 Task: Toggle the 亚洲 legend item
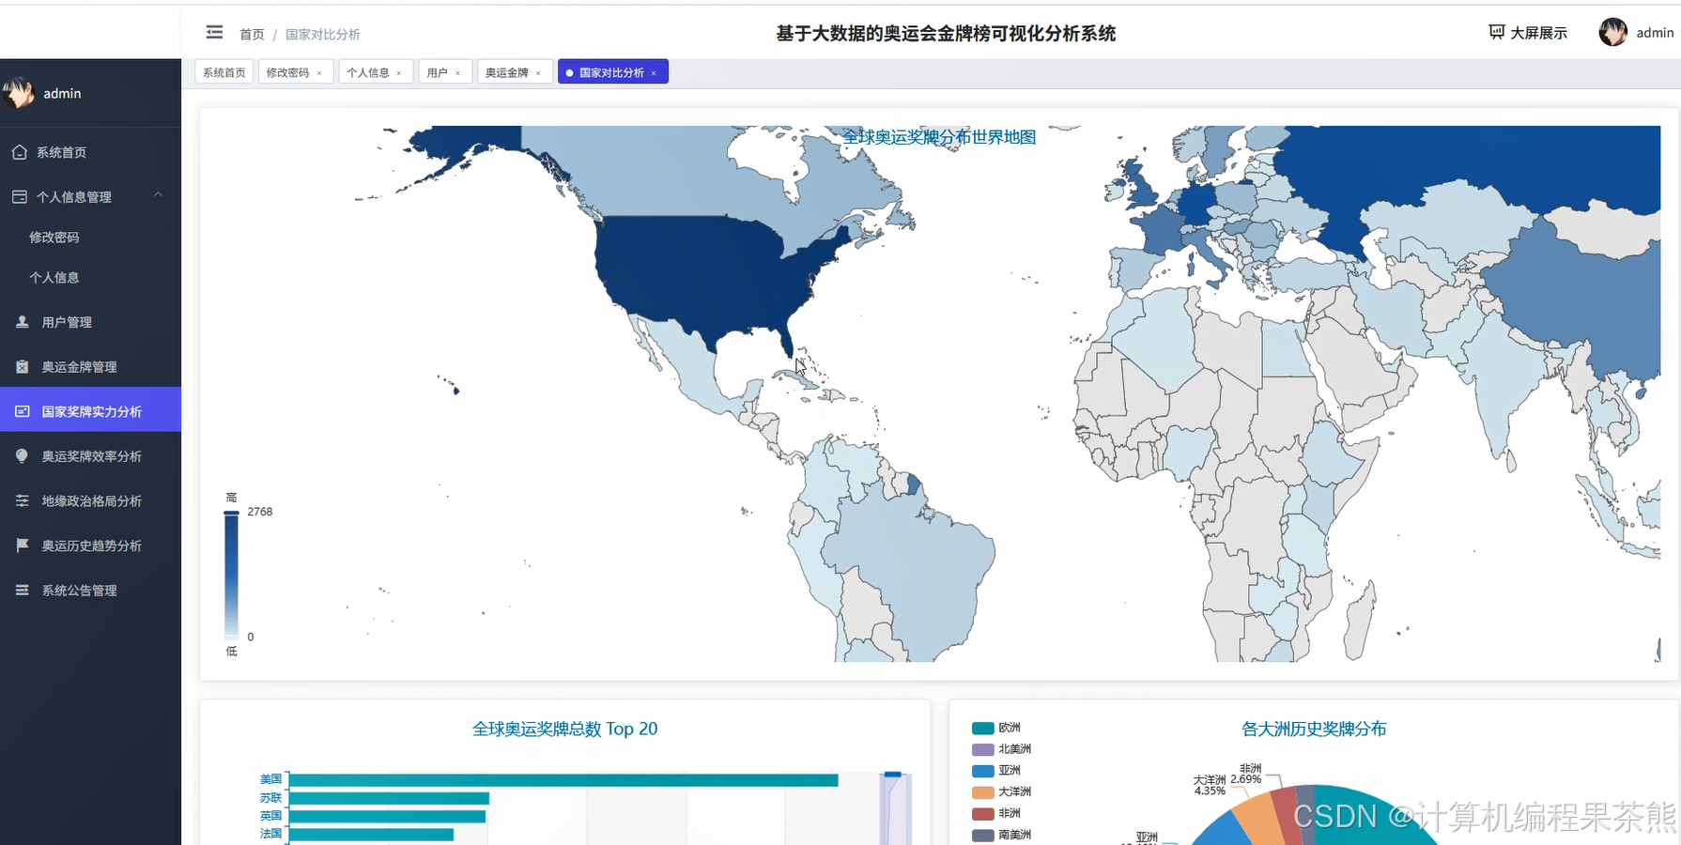[996, 771]
